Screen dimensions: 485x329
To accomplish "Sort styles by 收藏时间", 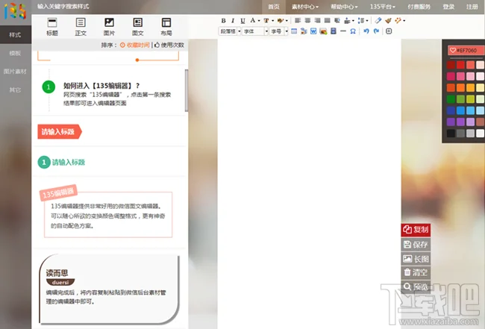I will click(135, 45).
